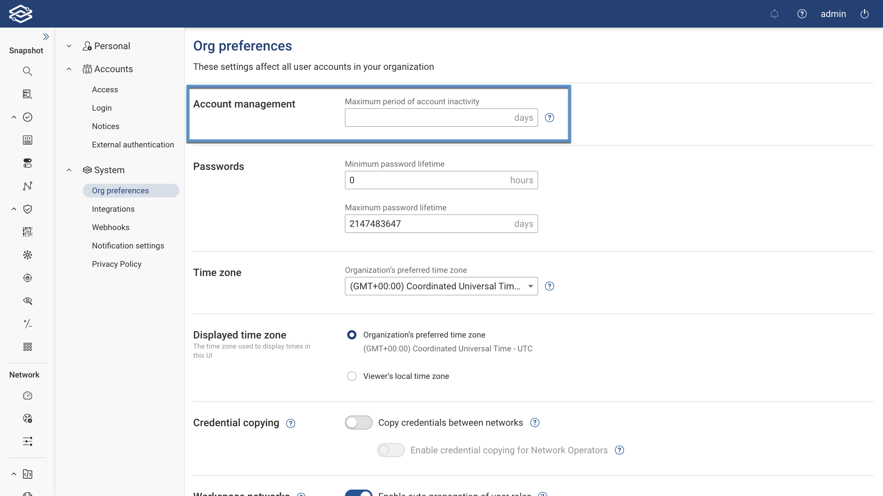This screenshot has height=496, width=883.
Task: Click the Maximum password lifetime field
Action: click(x=428, y=224)
